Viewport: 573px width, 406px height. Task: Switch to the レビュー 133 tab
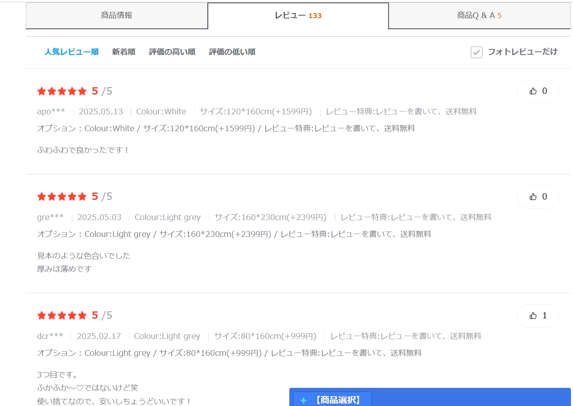(298, 16)
